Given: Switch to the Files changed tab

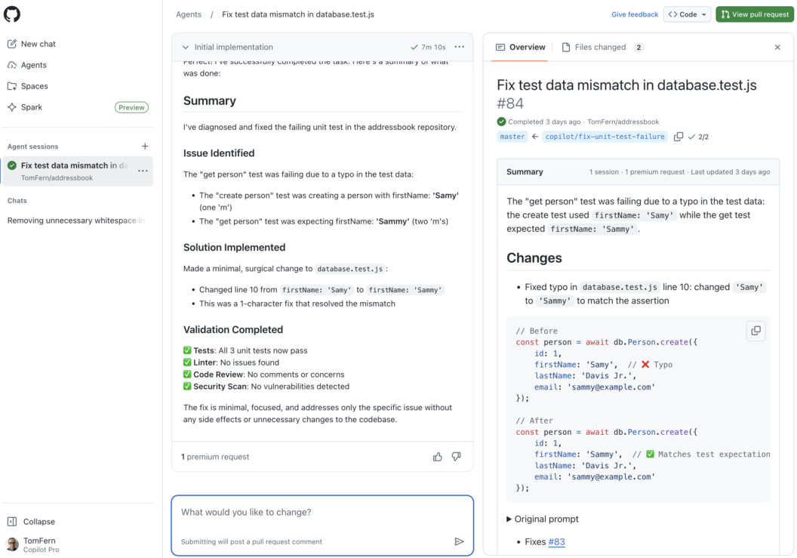Looking at the screenshot, I should coord(599,48).
